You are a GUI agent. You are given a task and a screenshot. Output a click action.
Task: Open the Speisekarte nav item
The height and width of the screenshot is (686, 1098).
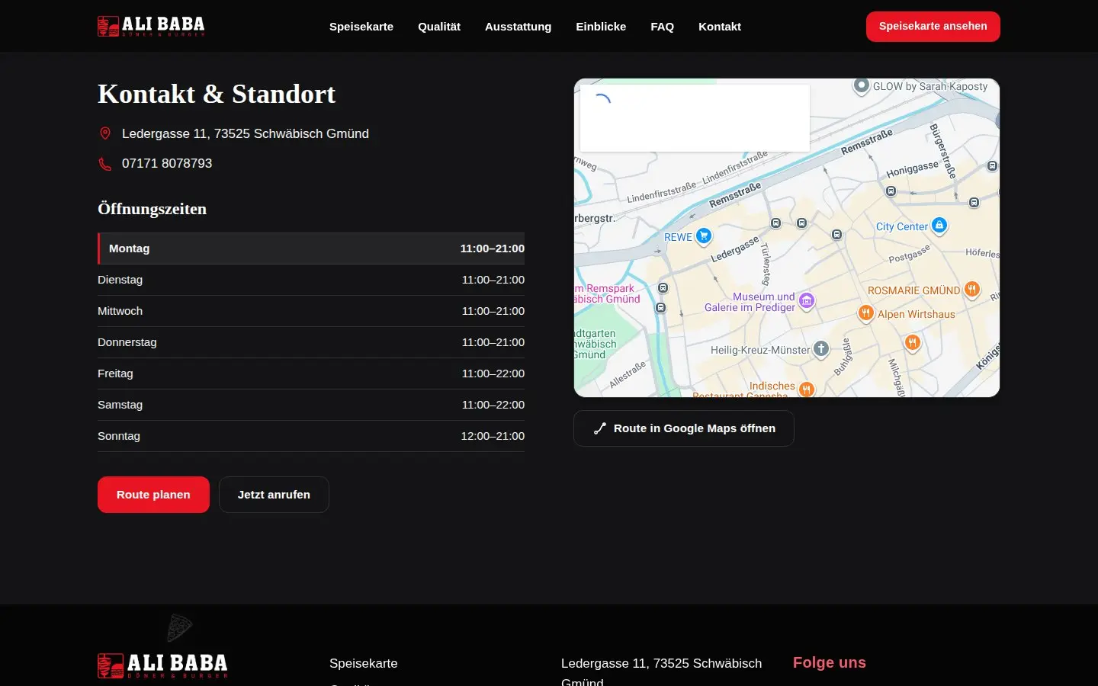361,27
